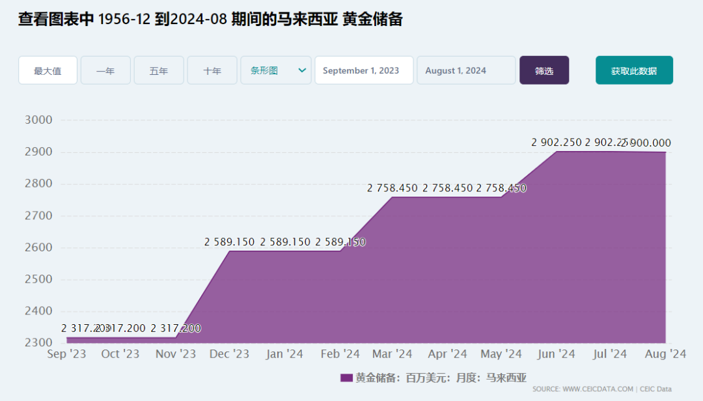
Task: Click the September 1, 2023 start date field
Action: 364,70
